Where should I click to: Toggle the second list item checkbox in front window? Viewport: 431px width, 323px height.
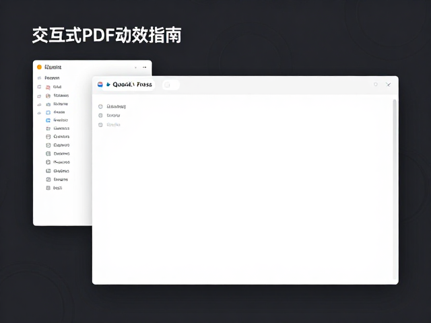[x=100, y=115]
